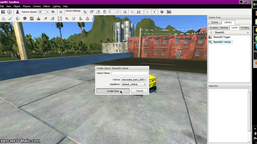Click the Inspector panel vertical scrollbar
This screenshot has height=144, width=257.
coord(249,112)
